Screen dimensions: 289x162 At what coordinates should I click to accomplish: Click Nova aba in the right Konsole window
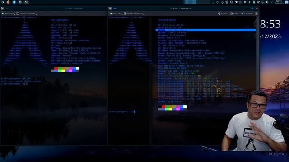tap(116, 13)
